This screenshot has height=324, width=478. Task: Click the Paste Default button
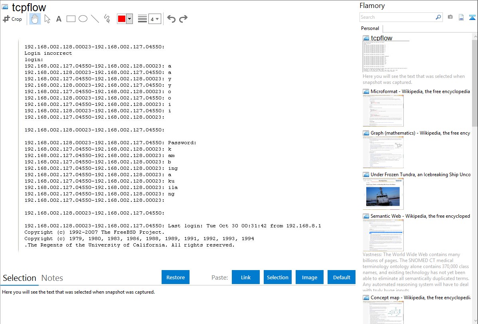tap(342, 277)
